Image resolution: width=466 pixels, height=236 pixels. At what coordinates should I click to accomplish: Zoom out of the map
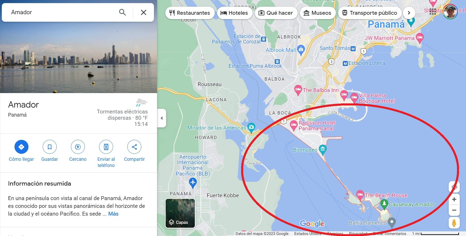(x=454, y=210)
